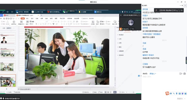This screenshot has height=100, width=187.
Task: Start slideshow with the play button in status bar
Action: click(x=115, y=92)
